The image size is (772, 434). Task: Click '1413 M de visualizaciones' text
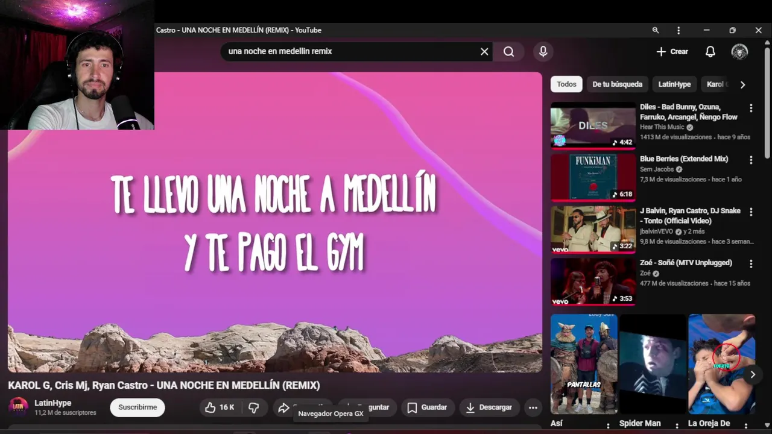(x=675, y=137)
